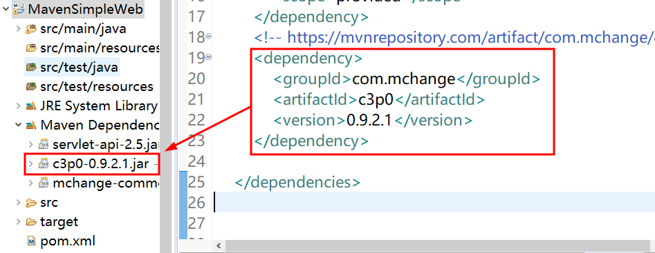Collapse the Maven Dependencies node
The height and width of the screenshot is (253, 655).
[18, 125]
